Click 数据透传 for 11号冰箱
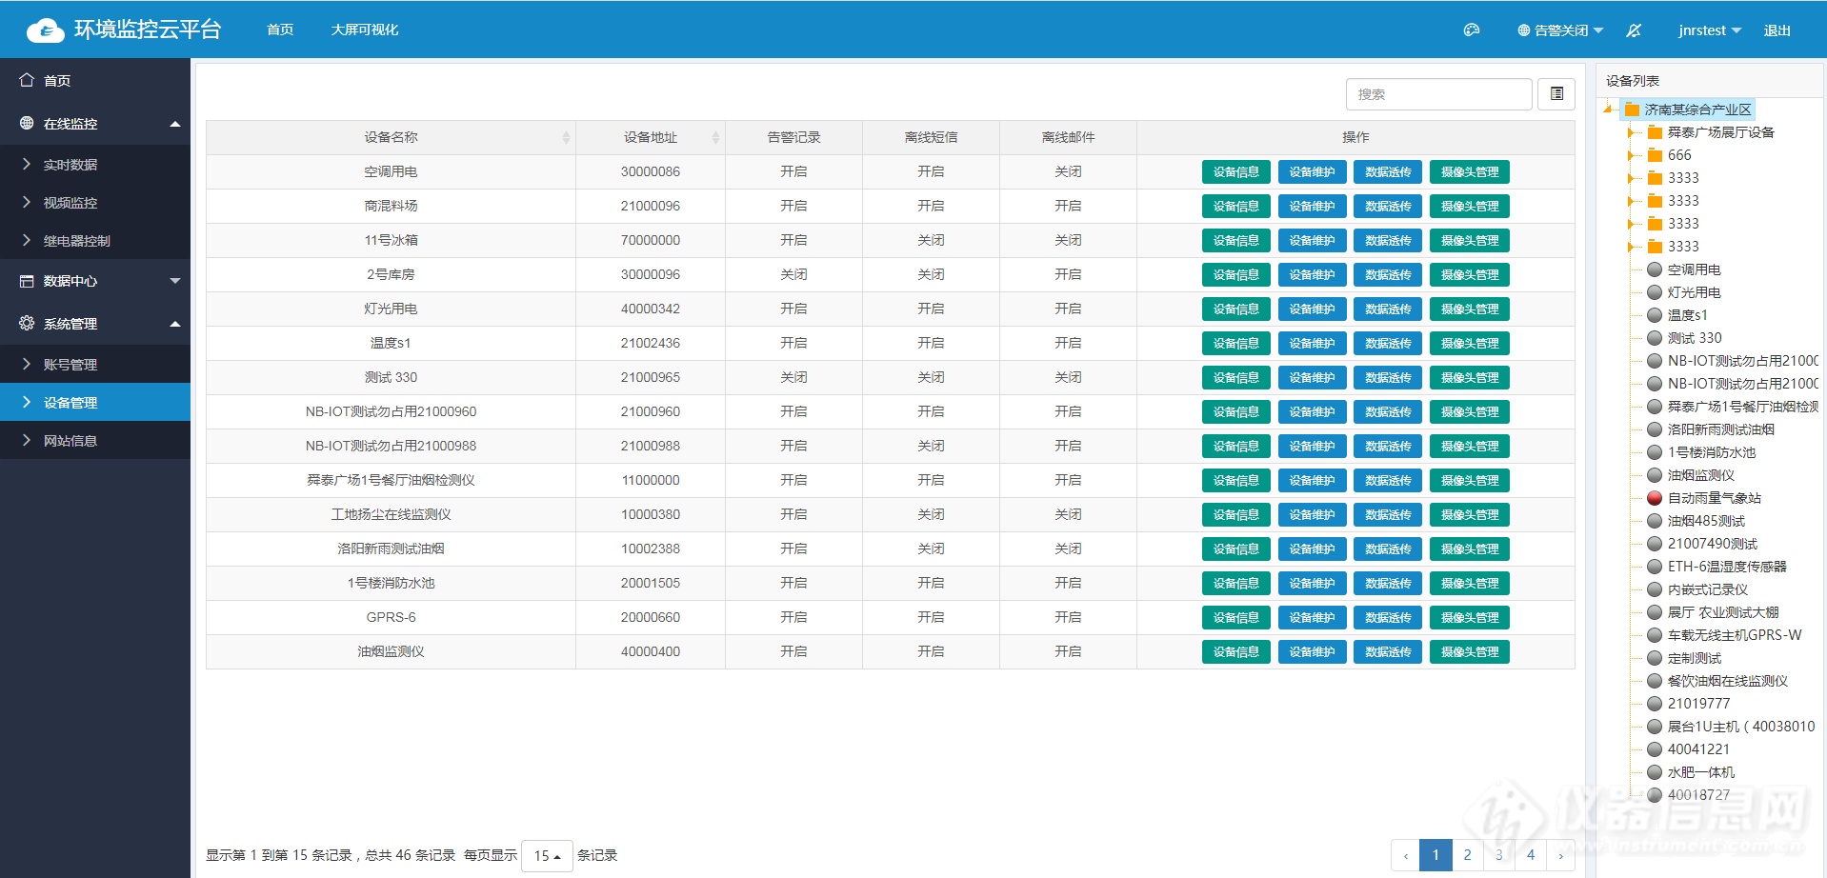This screenshot has height=878, width=1827. (x=1388, y=241)
